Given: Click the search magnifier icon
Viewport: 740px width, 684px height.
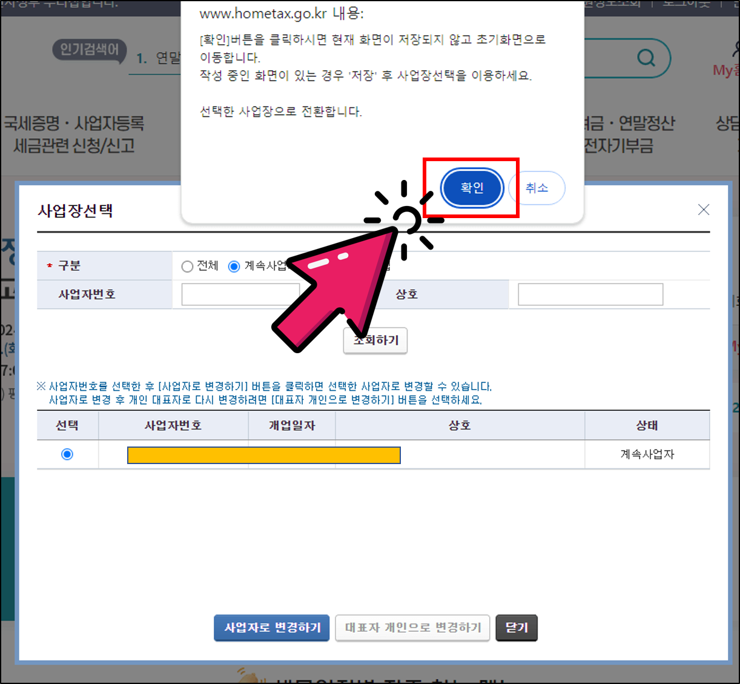Looking at the screenshot, I should (x=646, y=58).
